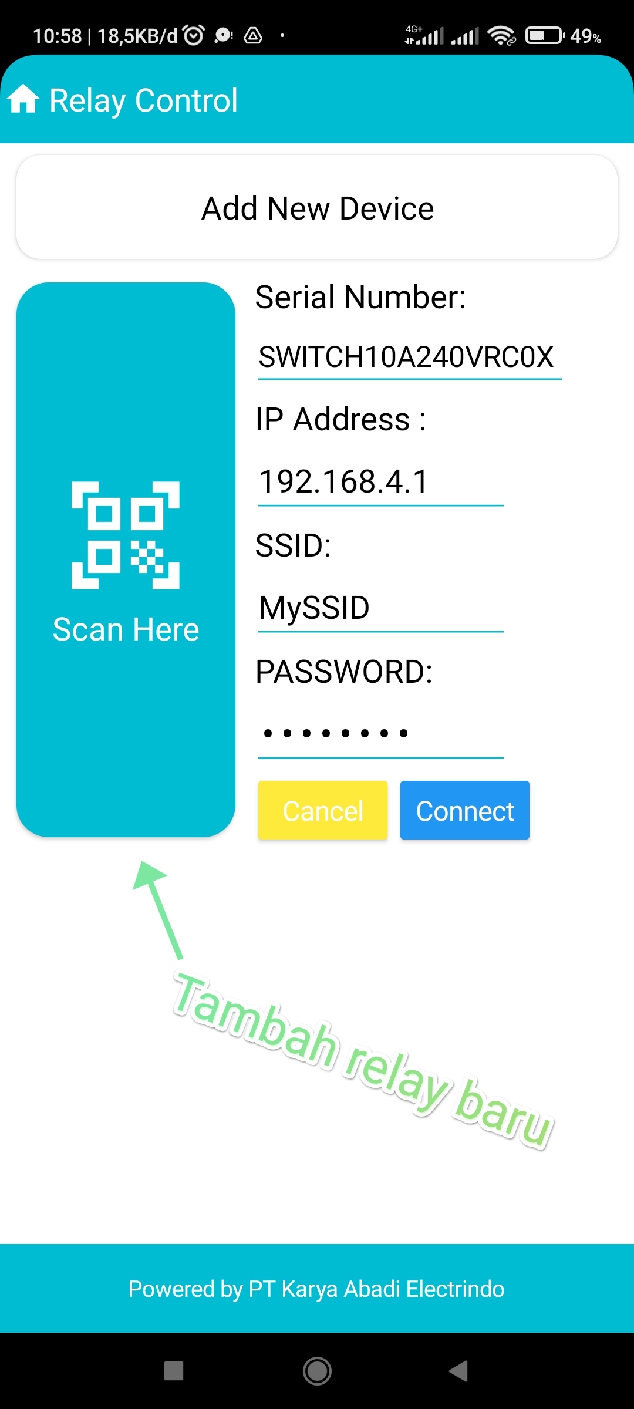Tap the Relay Control title text
Viewport: 634px width, 1409px height.
click(144, 100)
